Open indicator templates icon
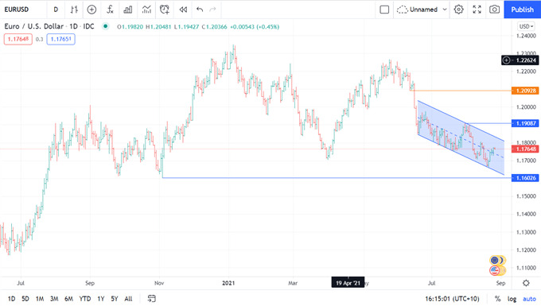541x306 pixels. click(x=146, y=10)
